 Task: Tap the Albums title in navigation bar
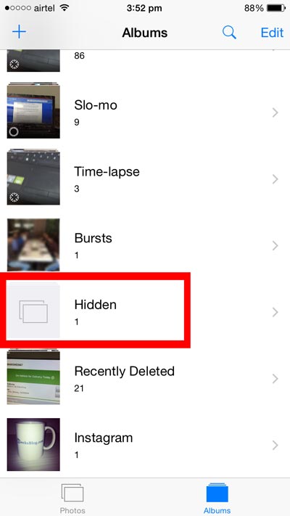tap(145, 33)
